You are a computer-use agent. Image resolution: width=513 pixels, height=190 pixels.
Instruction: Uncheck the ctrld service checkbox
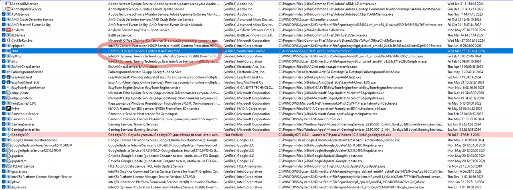(4, 51)
